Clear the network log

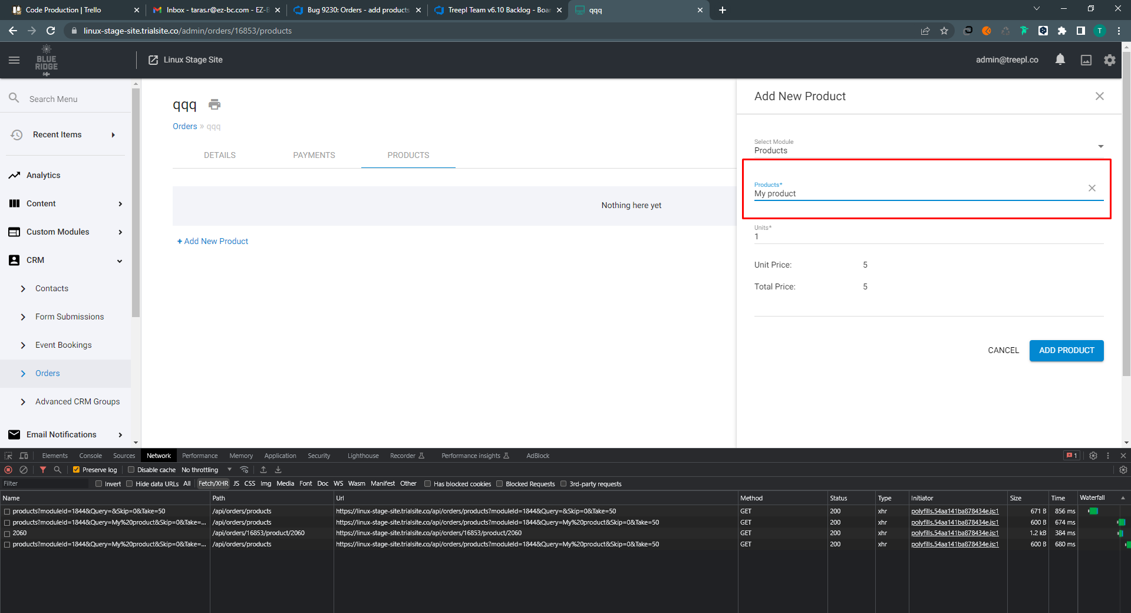point(24,470)
